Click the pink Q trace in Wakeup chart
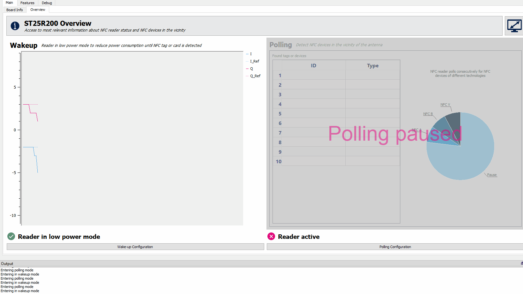Image resolution: width=523 pixels, height=294 pixels. 31,113
